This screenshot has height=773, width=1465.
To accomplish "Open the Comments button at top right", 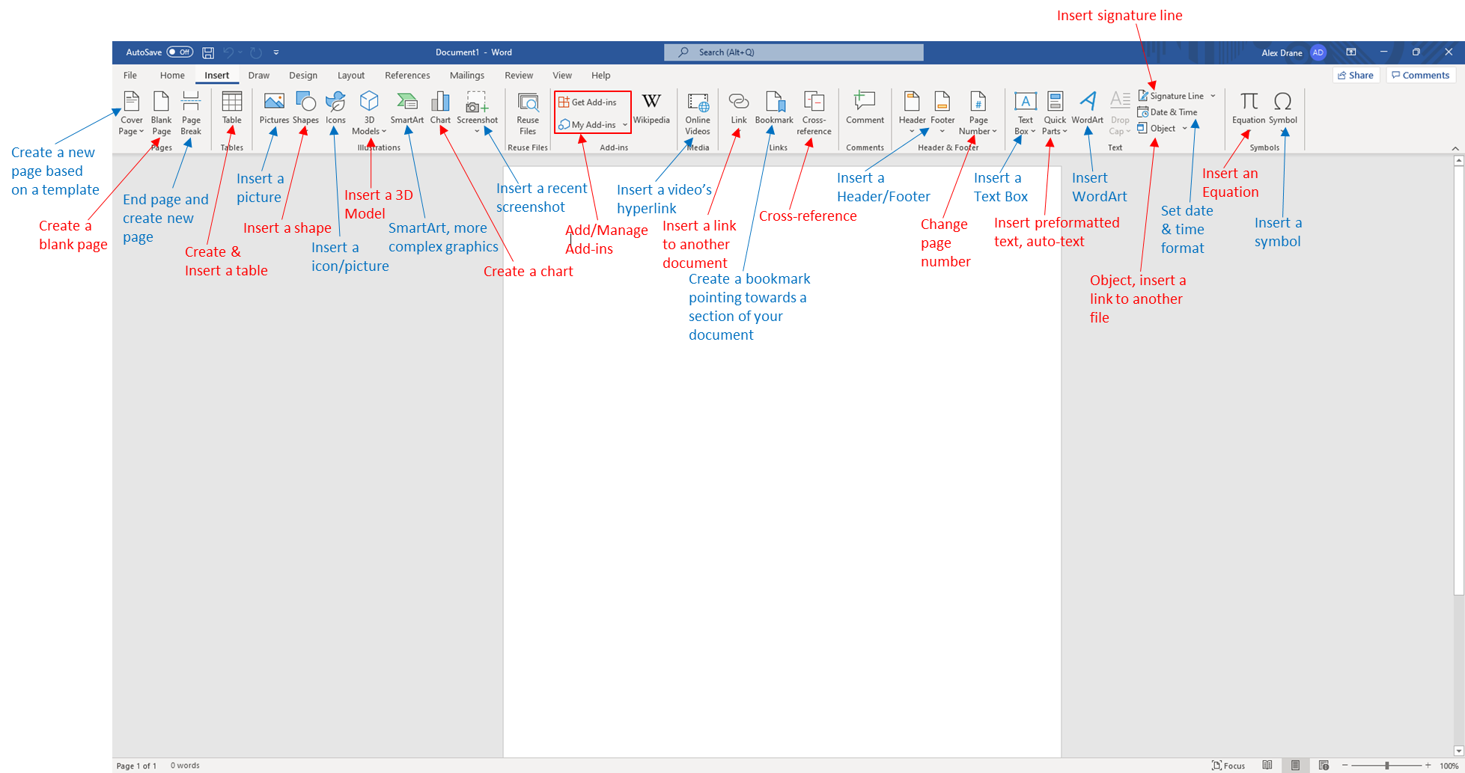I will (1420, 76).
